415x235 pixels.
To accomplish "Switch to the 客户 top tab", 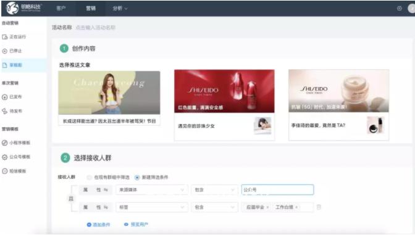I will 61,9.
